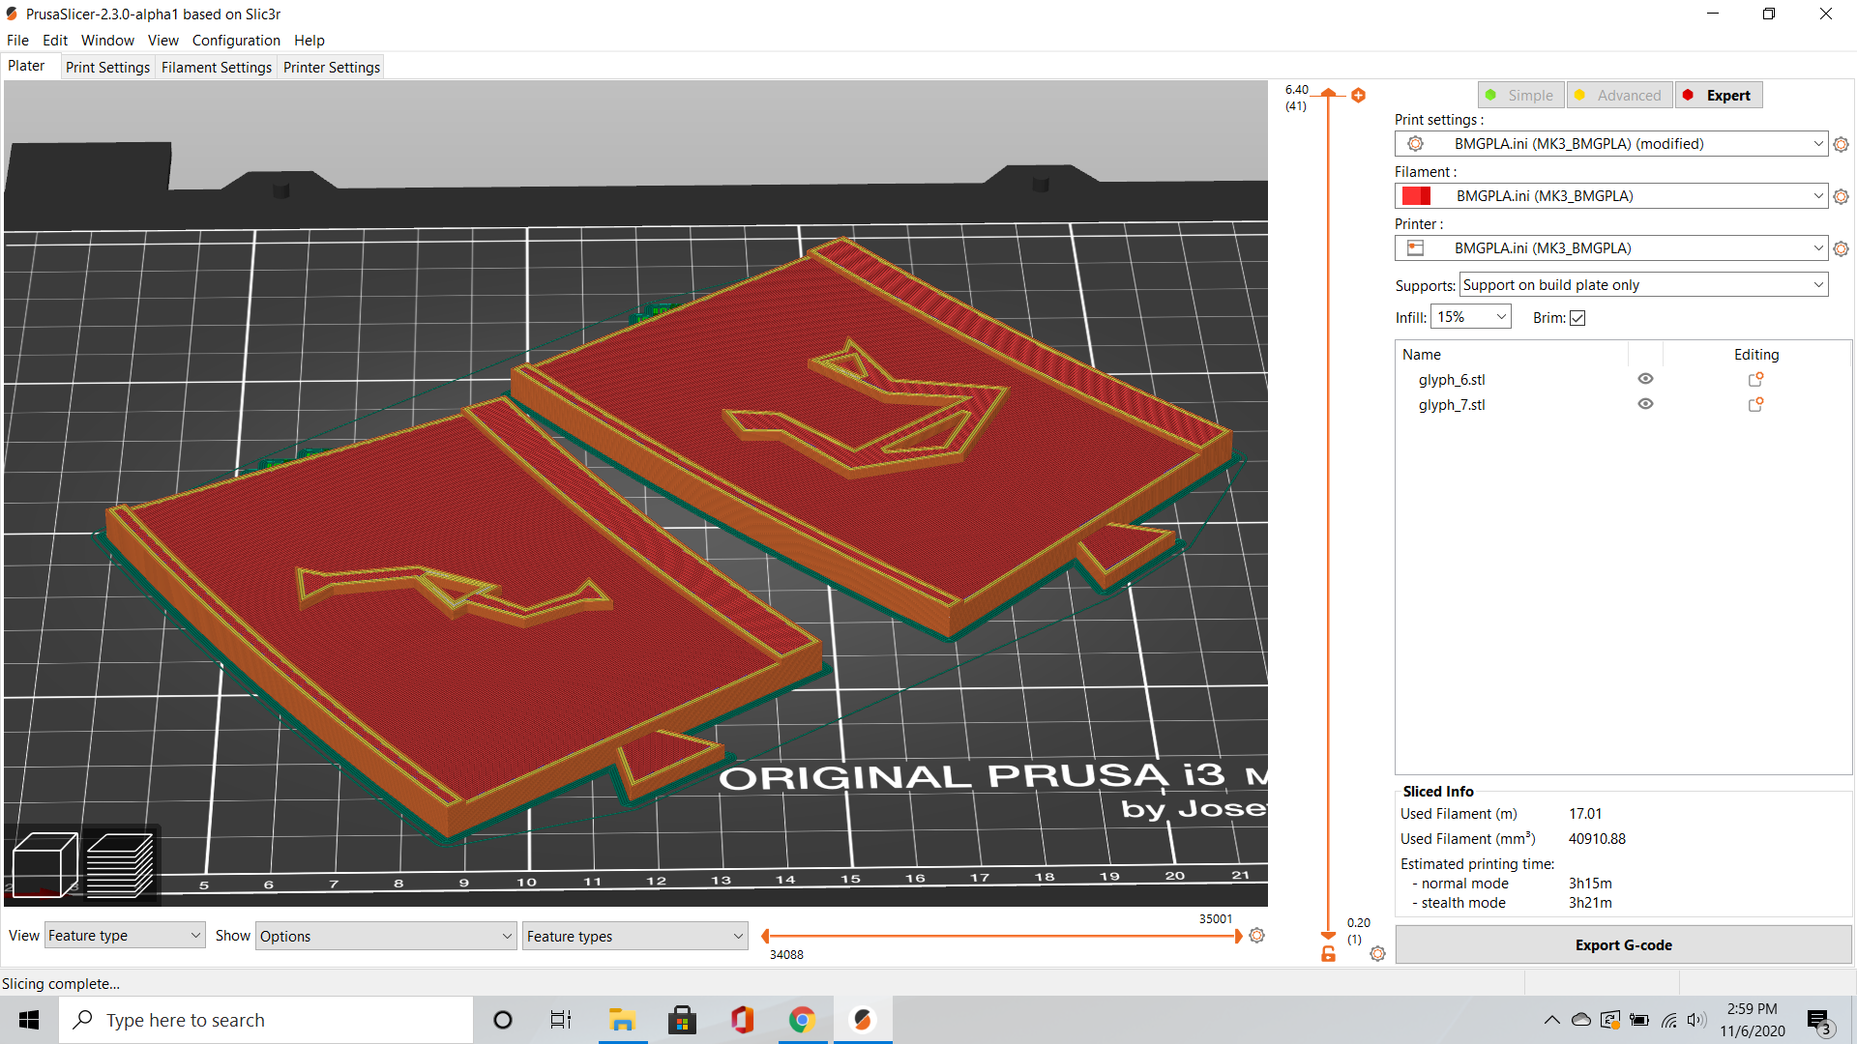This screenshot has width=1857, height=1044.
Task: Click the lock icon below the layer slider
Action: coord(1327,953)
